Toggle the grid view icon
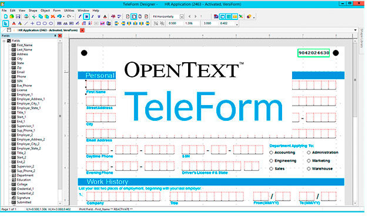The height and width of the screenshot is (223, 382). pos(229,16)
